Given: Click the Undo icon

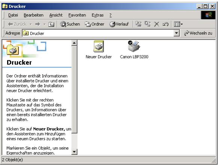Looking at the screenshot, I should (x=165, y=24).
